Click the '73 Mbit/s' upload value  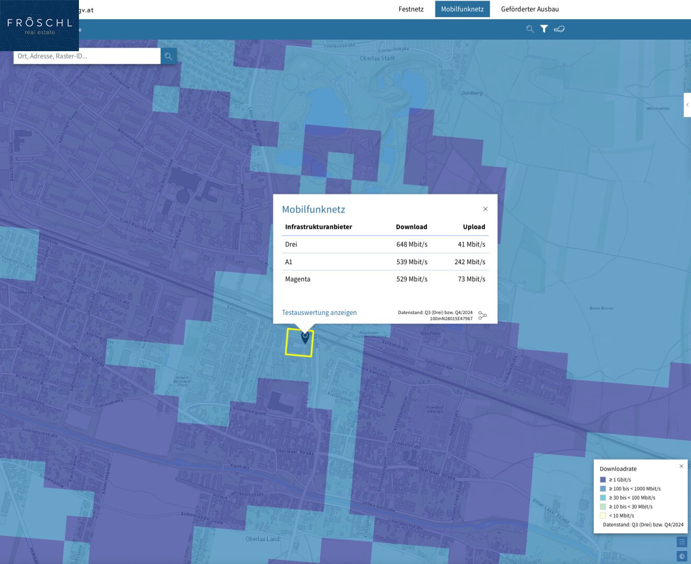(471, 279)
